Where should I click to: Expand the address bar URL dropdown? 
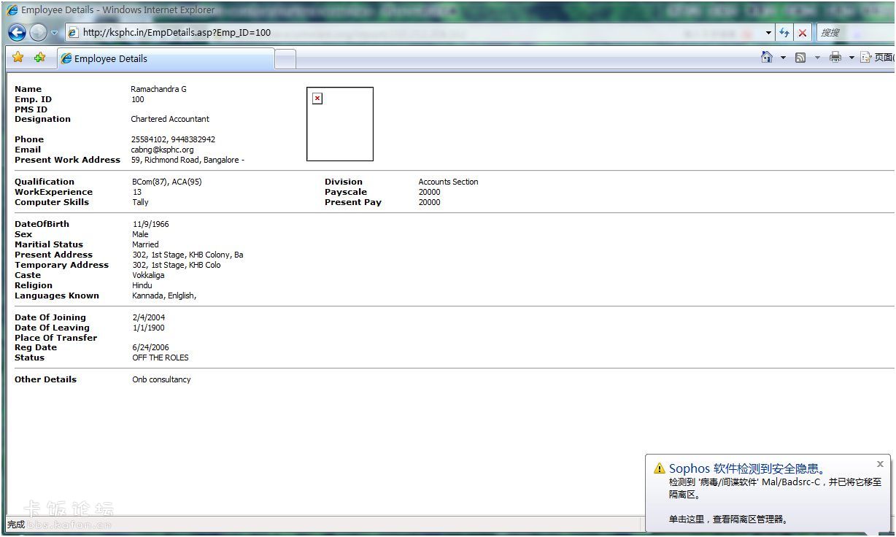768,33
